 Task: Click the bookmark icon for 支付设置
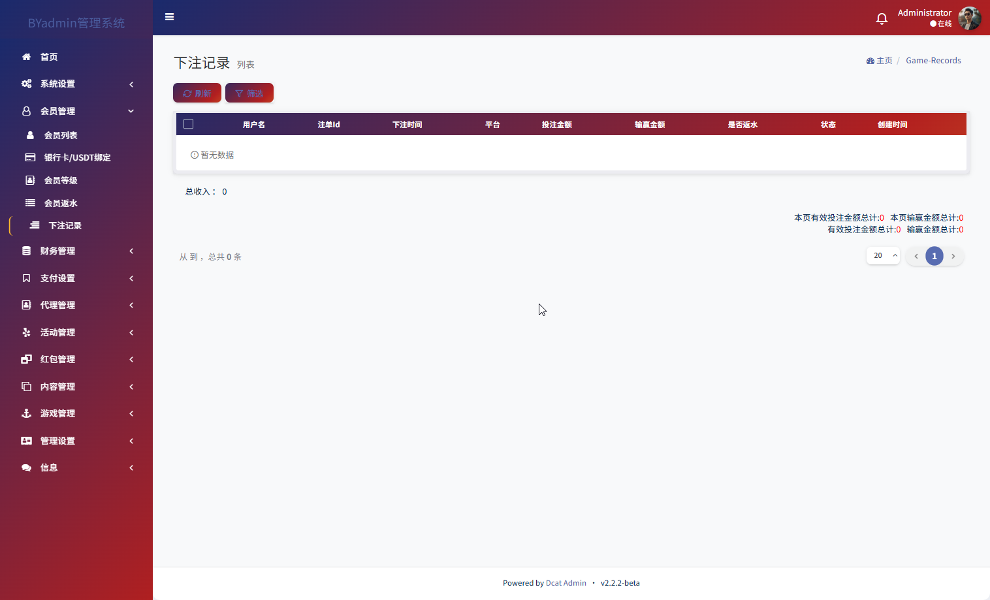[x=26, y=278]
